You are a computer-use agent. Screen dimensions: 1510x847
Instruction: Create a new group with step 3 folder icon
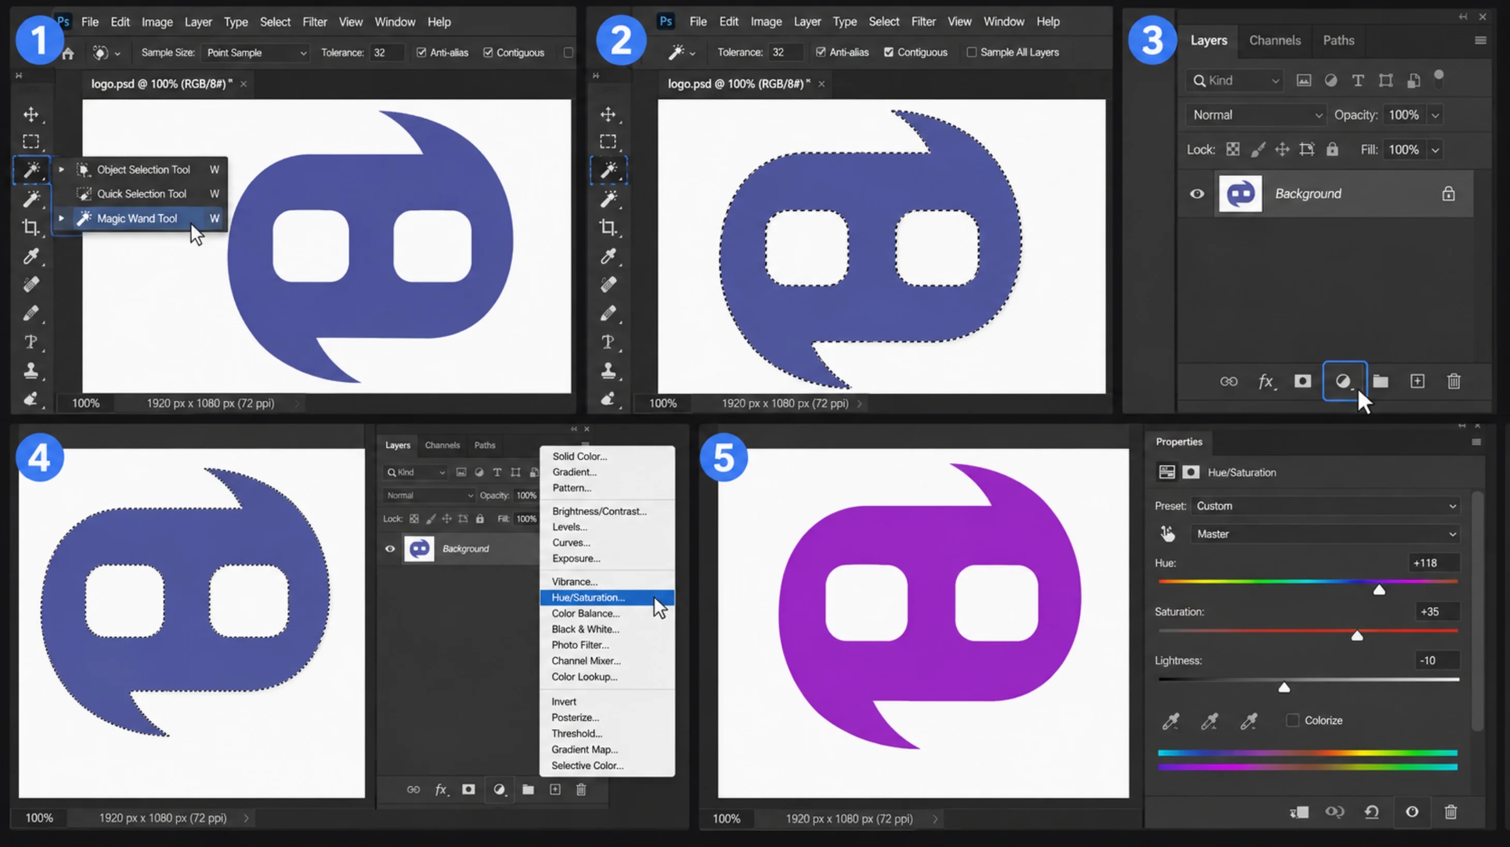coord(1380,382)
